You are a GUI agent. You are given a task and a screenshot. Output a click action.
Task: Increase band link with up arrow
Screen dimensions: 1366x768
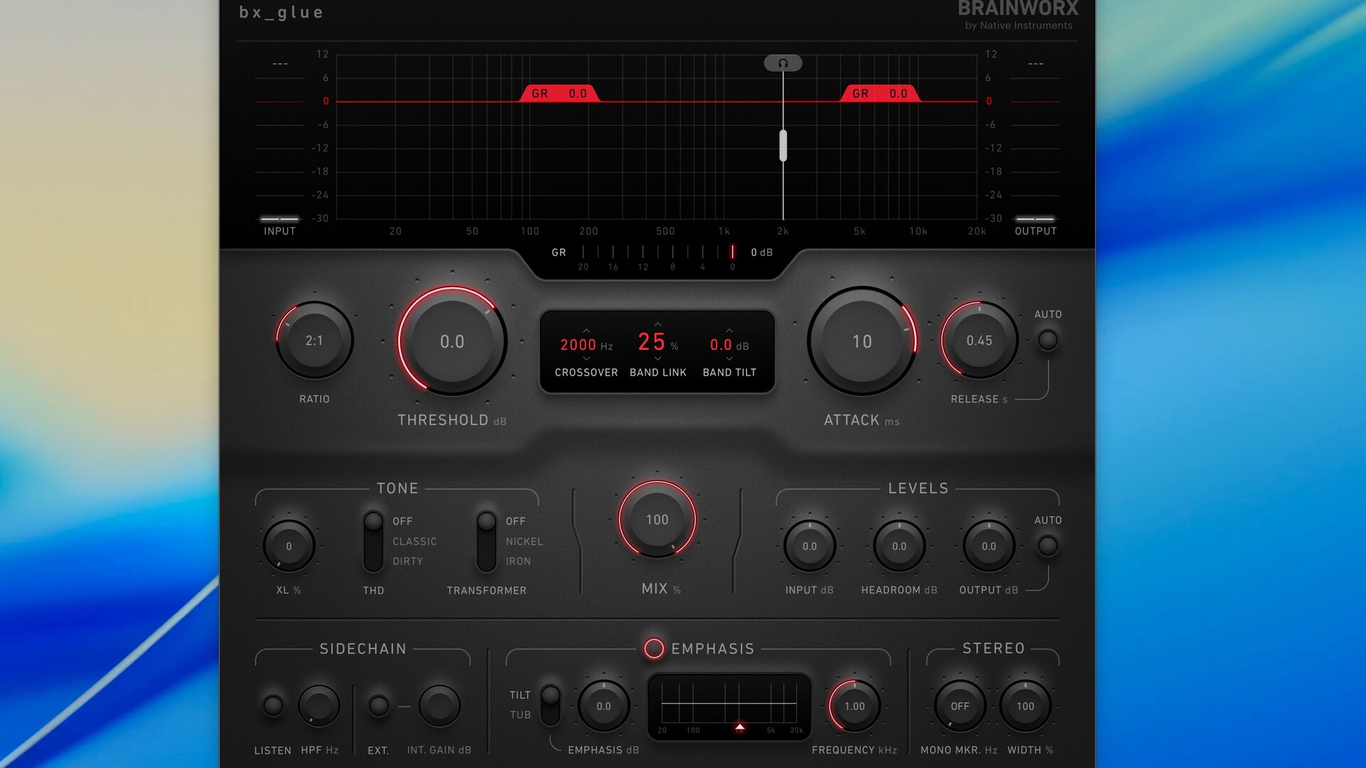(657, 324)
